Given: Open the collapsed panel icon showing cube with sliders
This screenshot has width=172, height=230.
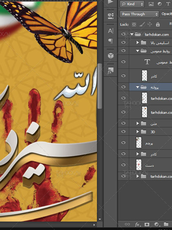Looking at the screenshot, I should [111, 16].
